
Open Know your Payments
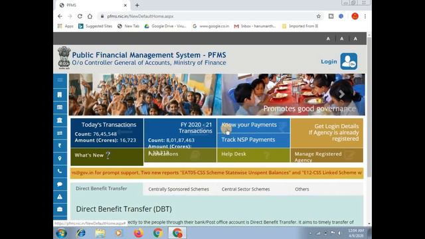click(253, 125)
